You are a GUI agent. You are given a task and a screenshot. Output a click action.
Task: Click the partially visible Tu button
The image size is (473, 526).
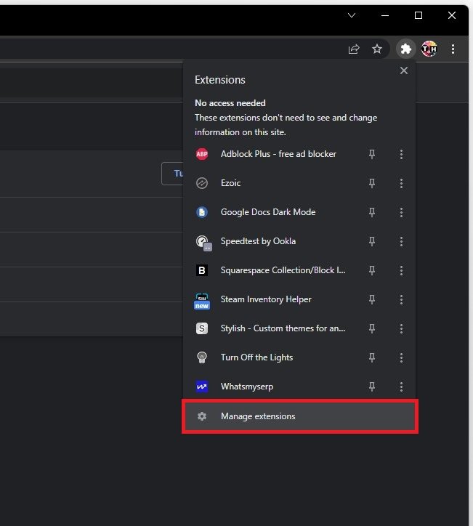pos(173,174)
